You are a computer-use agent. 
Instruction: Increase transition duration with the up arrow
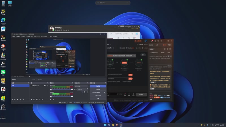(x=87, y=89)
